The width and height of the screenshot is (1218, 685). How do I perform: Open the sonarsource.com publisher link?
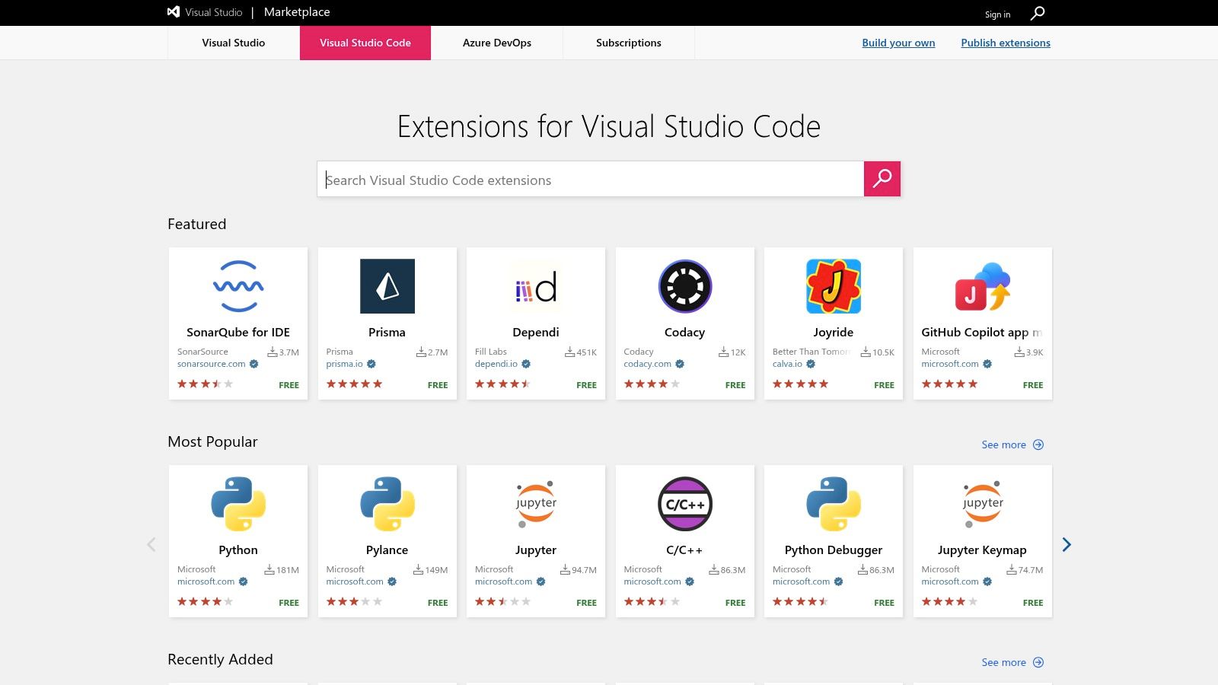(212, 364)
